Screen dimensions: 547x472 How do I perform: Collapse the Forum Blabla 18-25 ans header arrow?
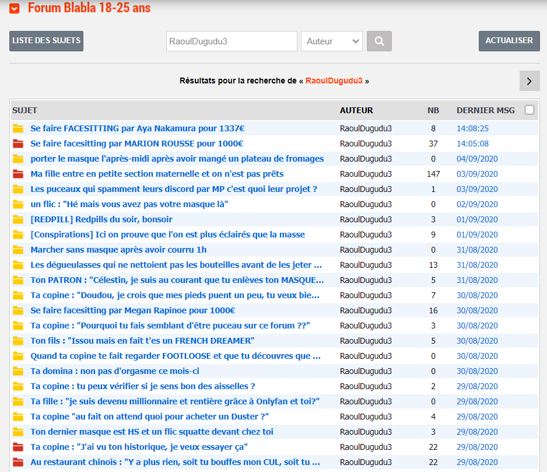point(15,9)
